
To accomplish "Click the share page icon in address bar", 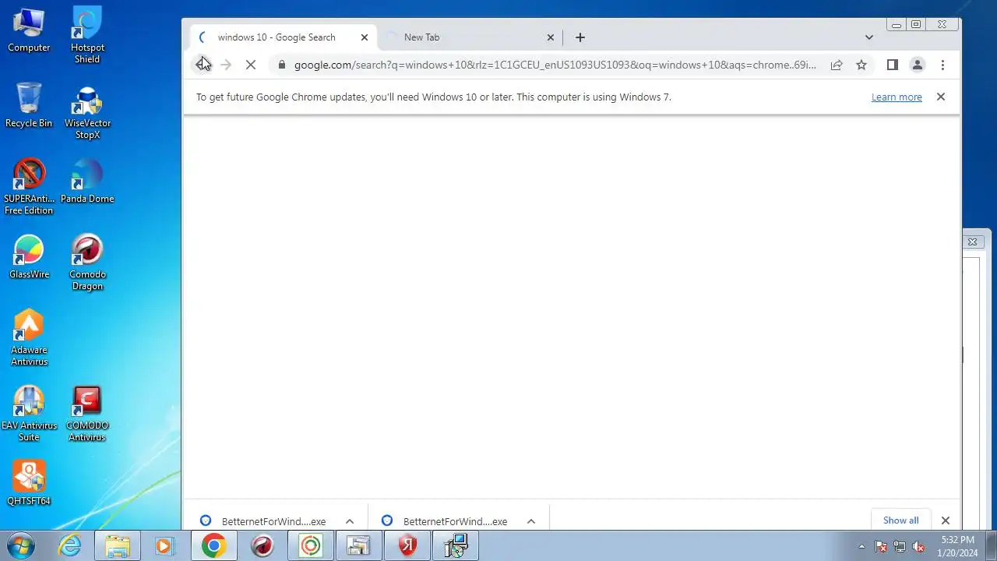I will [x=837, y=65].
